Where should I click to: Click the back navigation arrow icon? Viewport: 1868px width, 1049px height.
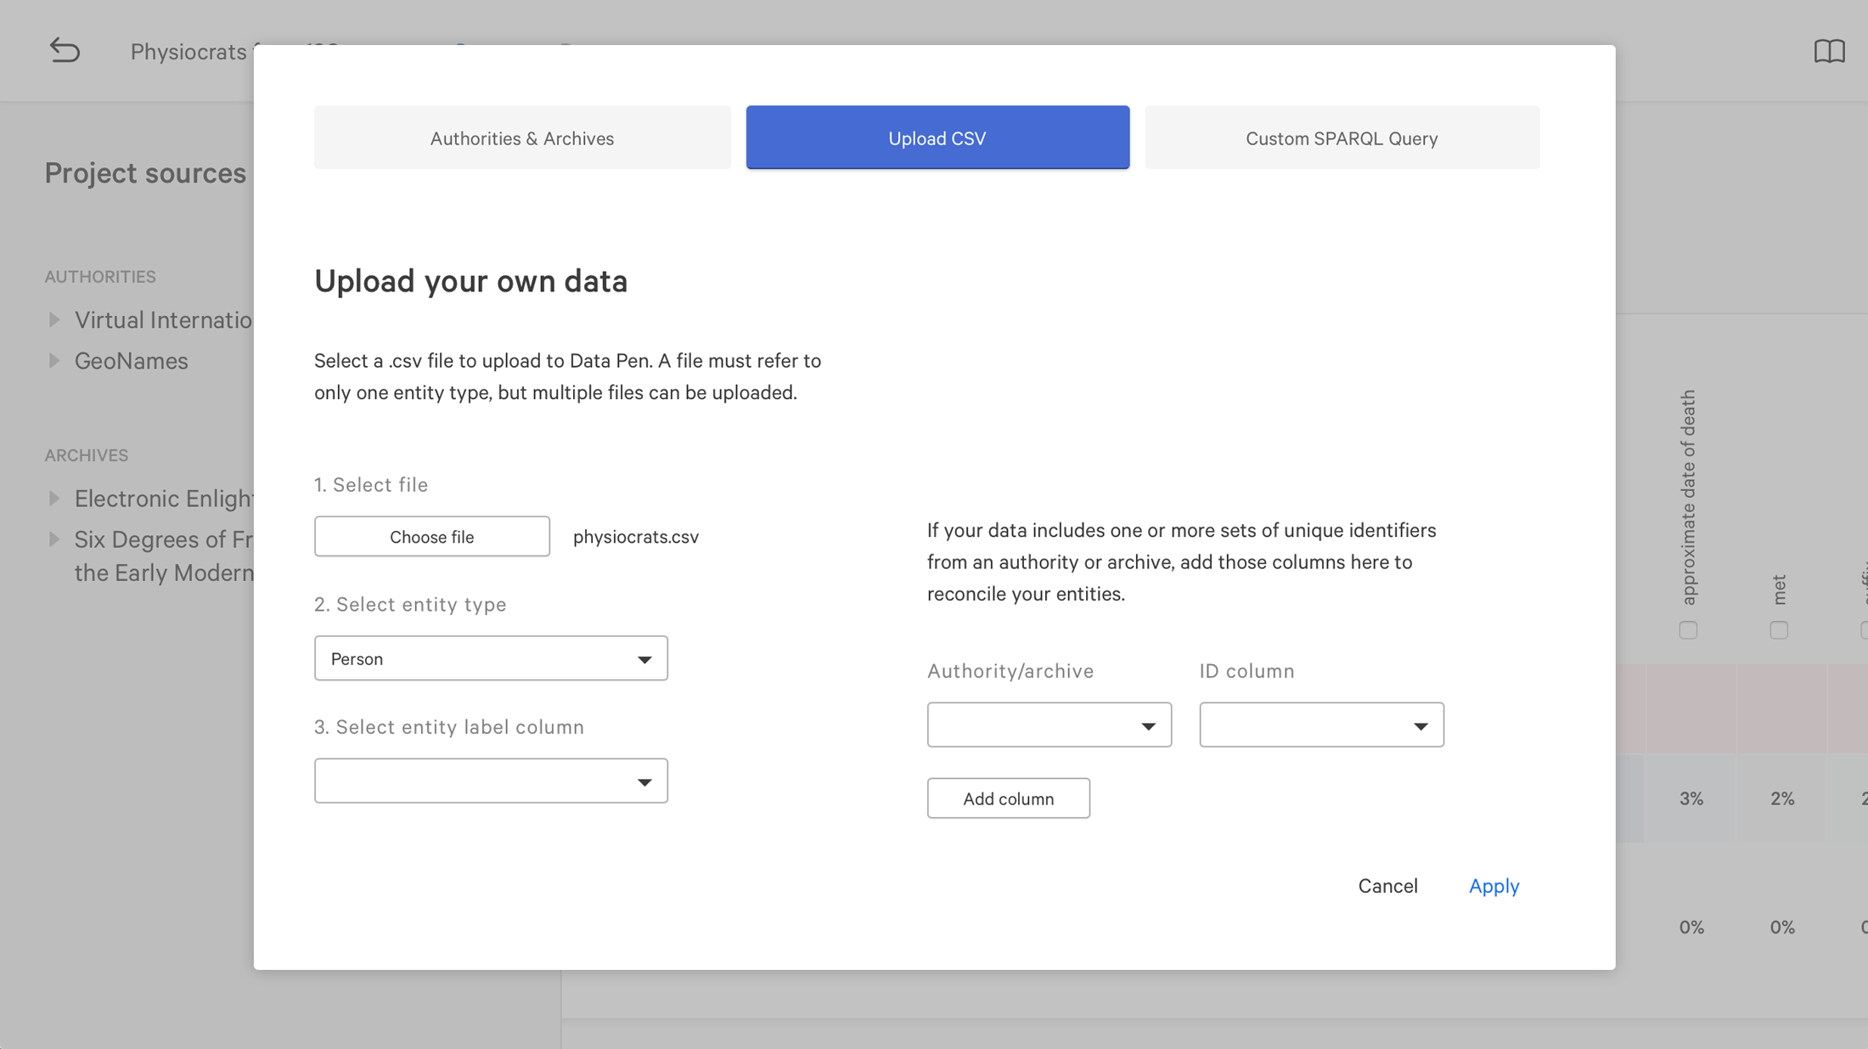pyautogui.click(x=65, y=50)
